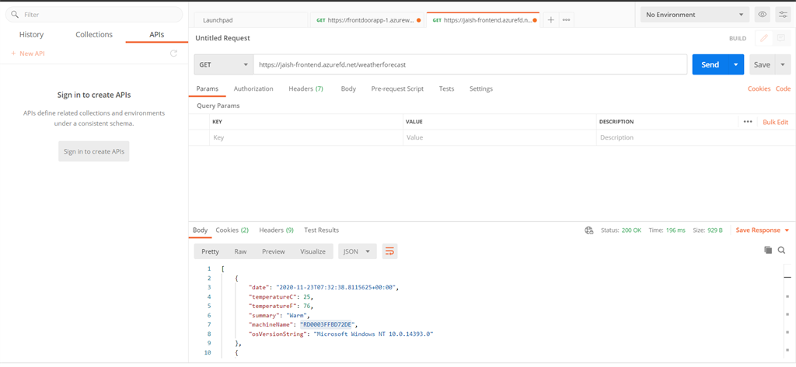Screen dimensions: 796x367
Task: Open tab options three-dots icon
Action: (x=567, y=19)
